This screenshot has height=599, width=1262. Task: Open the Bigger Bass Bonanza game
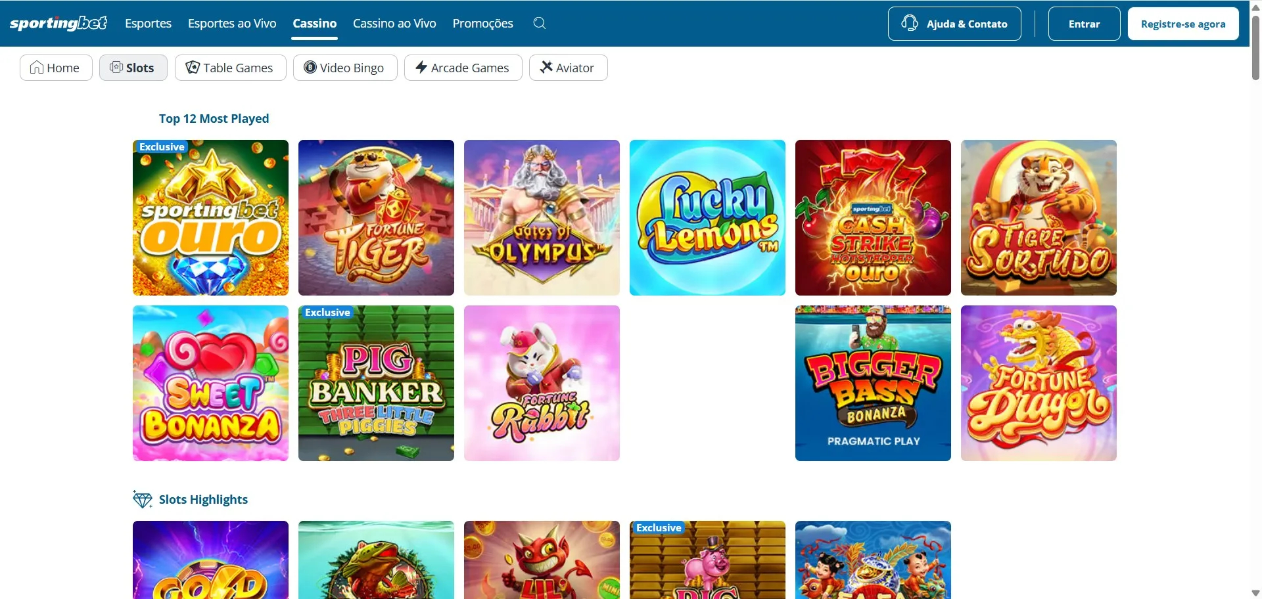[873, 383]
